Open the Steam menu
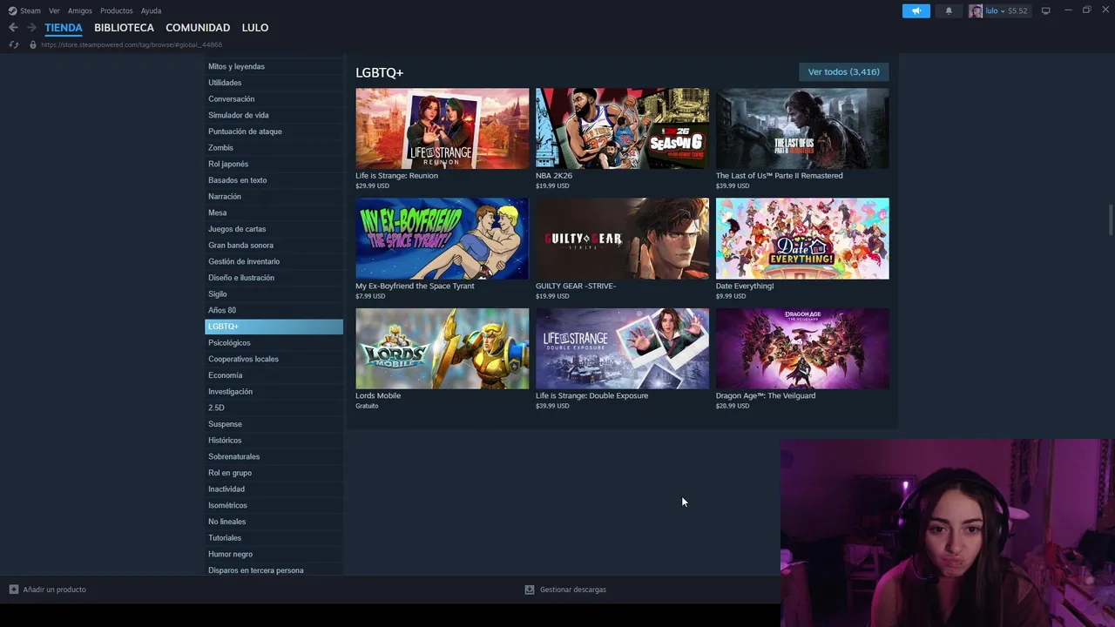 30,10
